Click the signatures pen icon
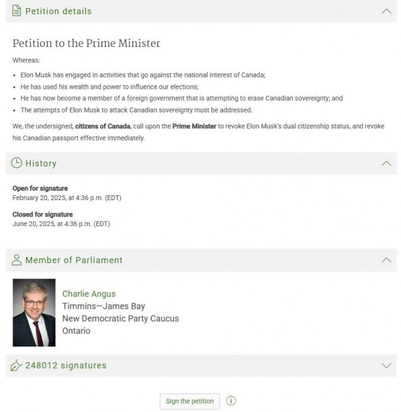This screenshot has width=401, height=412. point(17,366)
